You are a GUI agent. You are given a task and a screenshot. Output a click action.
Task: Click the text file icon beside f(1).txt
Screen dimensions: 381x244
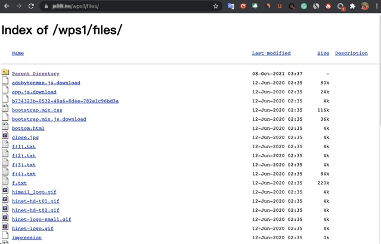tap(5, 144)
